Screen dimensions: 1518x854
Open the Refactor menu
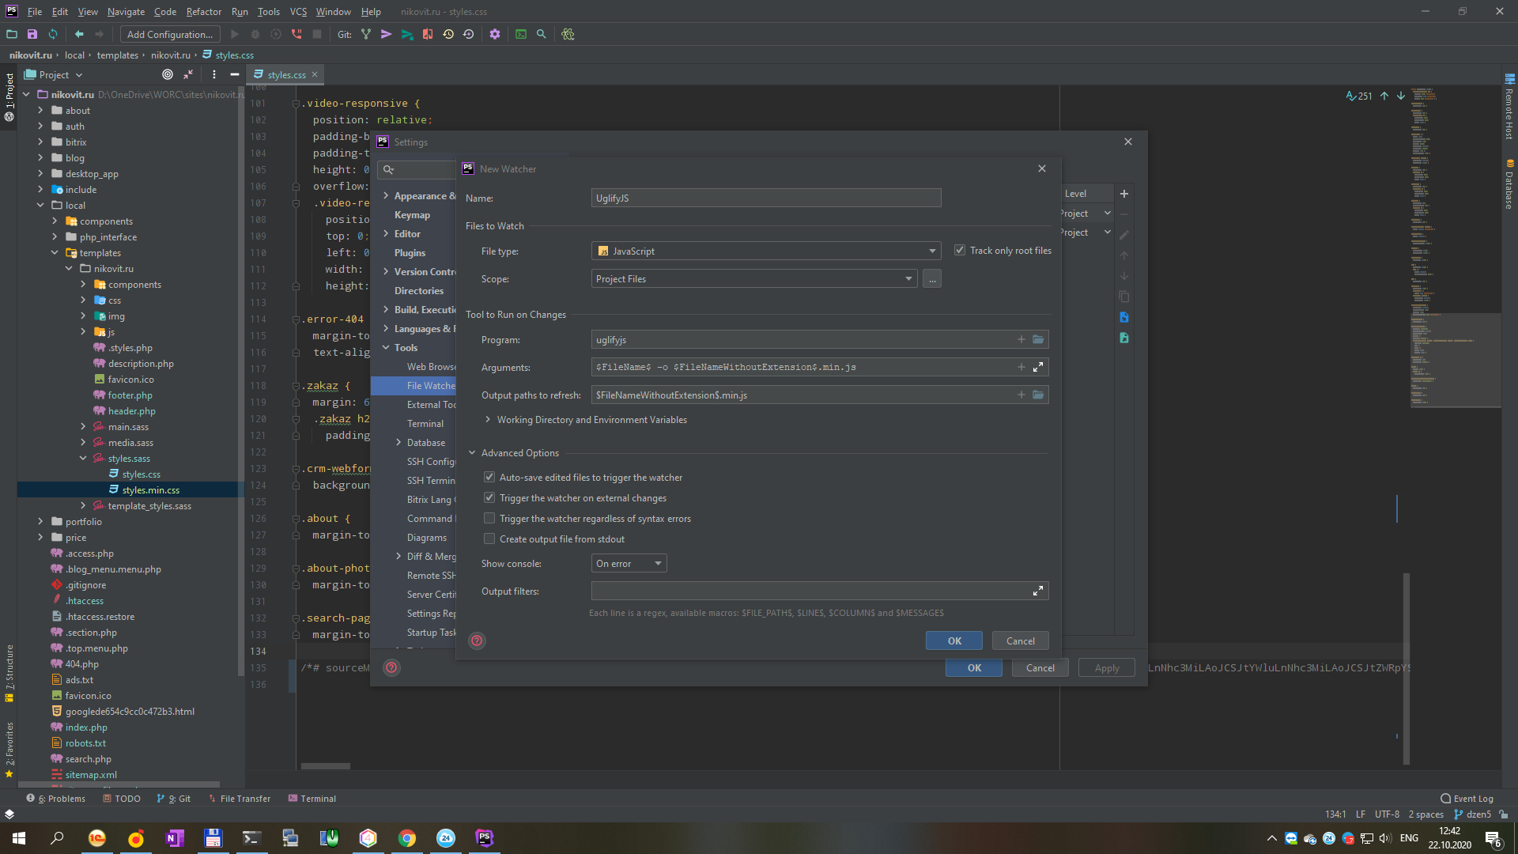tap(203, 11)
